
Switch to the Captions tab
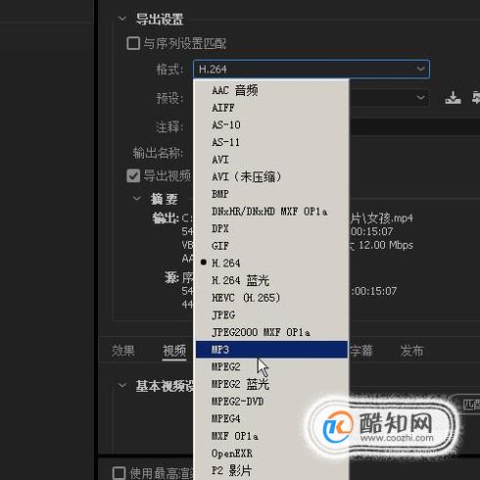[361, 351]
